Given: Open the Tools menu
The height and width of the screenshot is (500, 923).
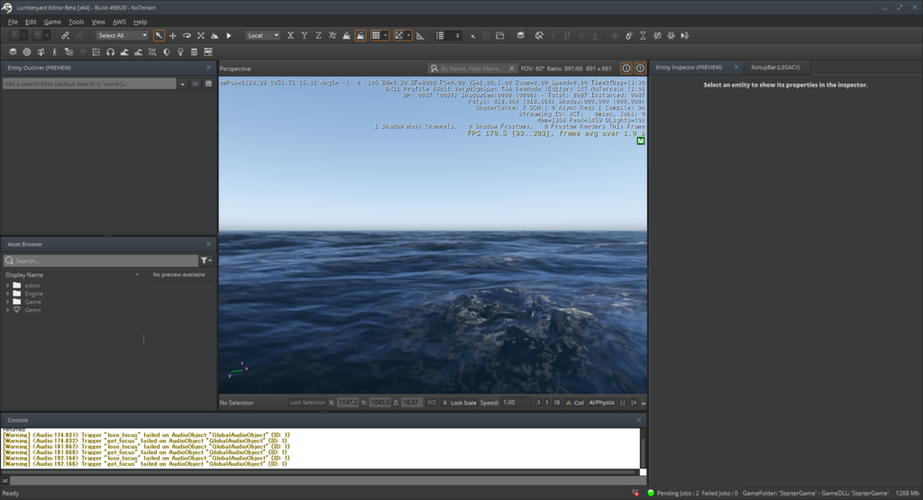Looking at the screenshot, I should (77, 22).
